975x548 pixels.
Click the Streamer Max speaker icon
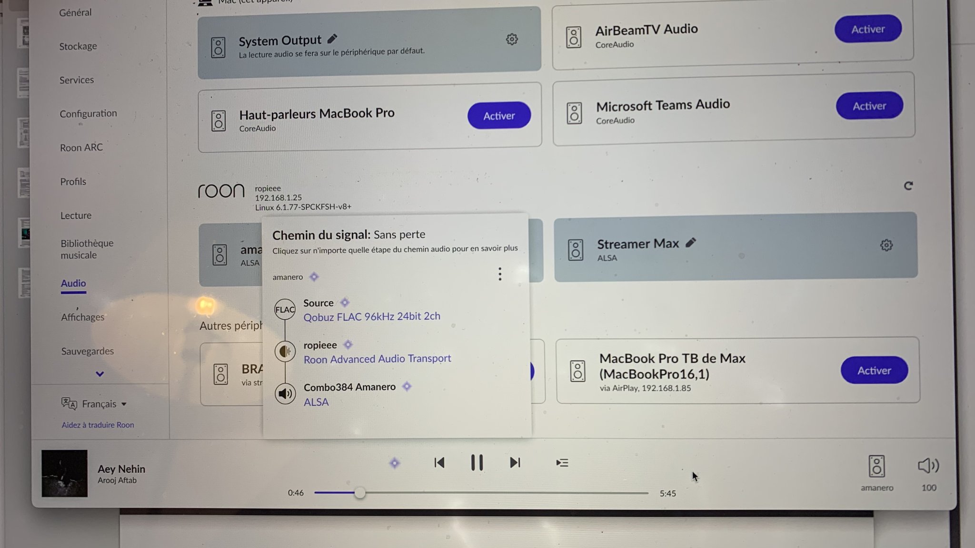pyautogui.click(x=576, y=250)
